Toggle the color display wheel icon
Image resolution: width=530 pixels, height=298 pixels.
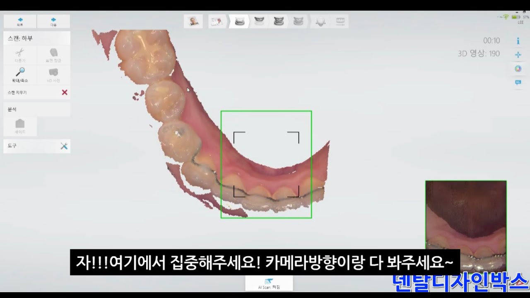pyautogui.click(x=518, y=69)
